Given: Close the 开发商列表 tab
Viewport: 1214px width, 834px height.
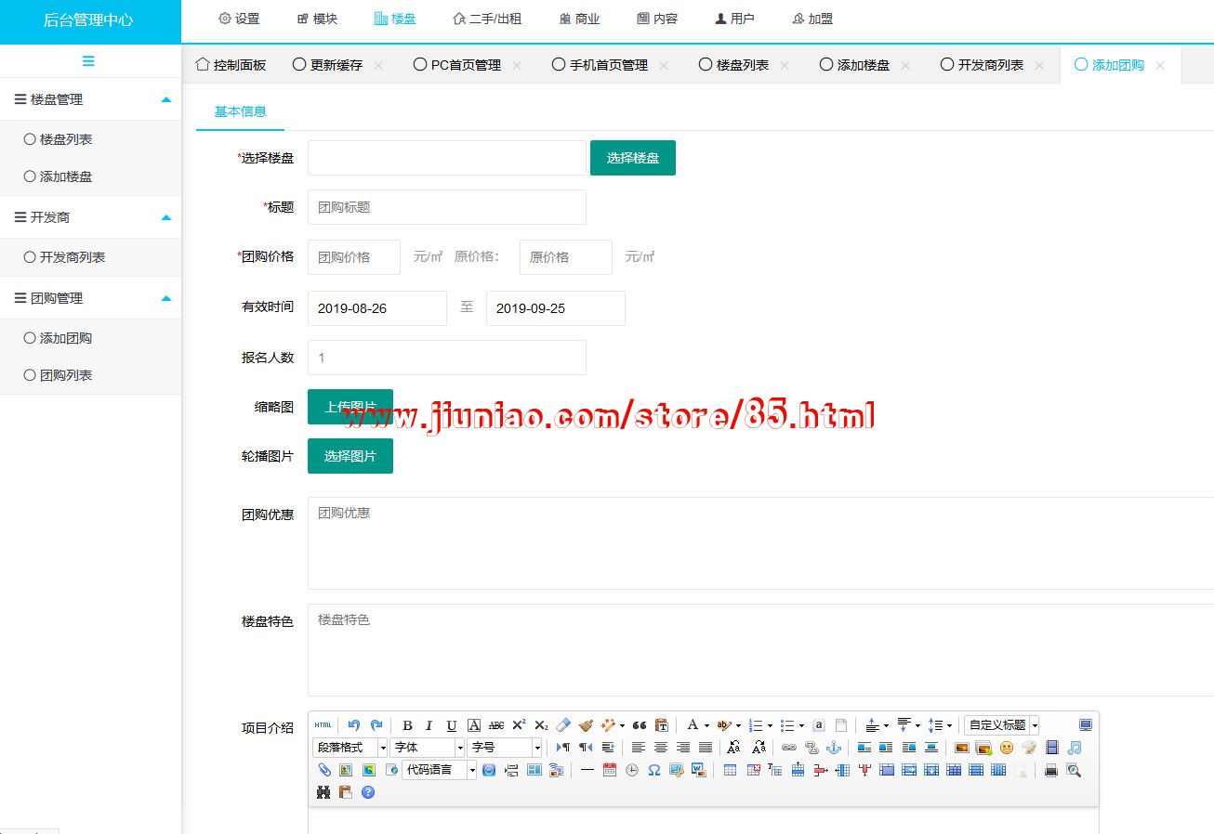Looking at the screenshot, I should coord(1039,65).
